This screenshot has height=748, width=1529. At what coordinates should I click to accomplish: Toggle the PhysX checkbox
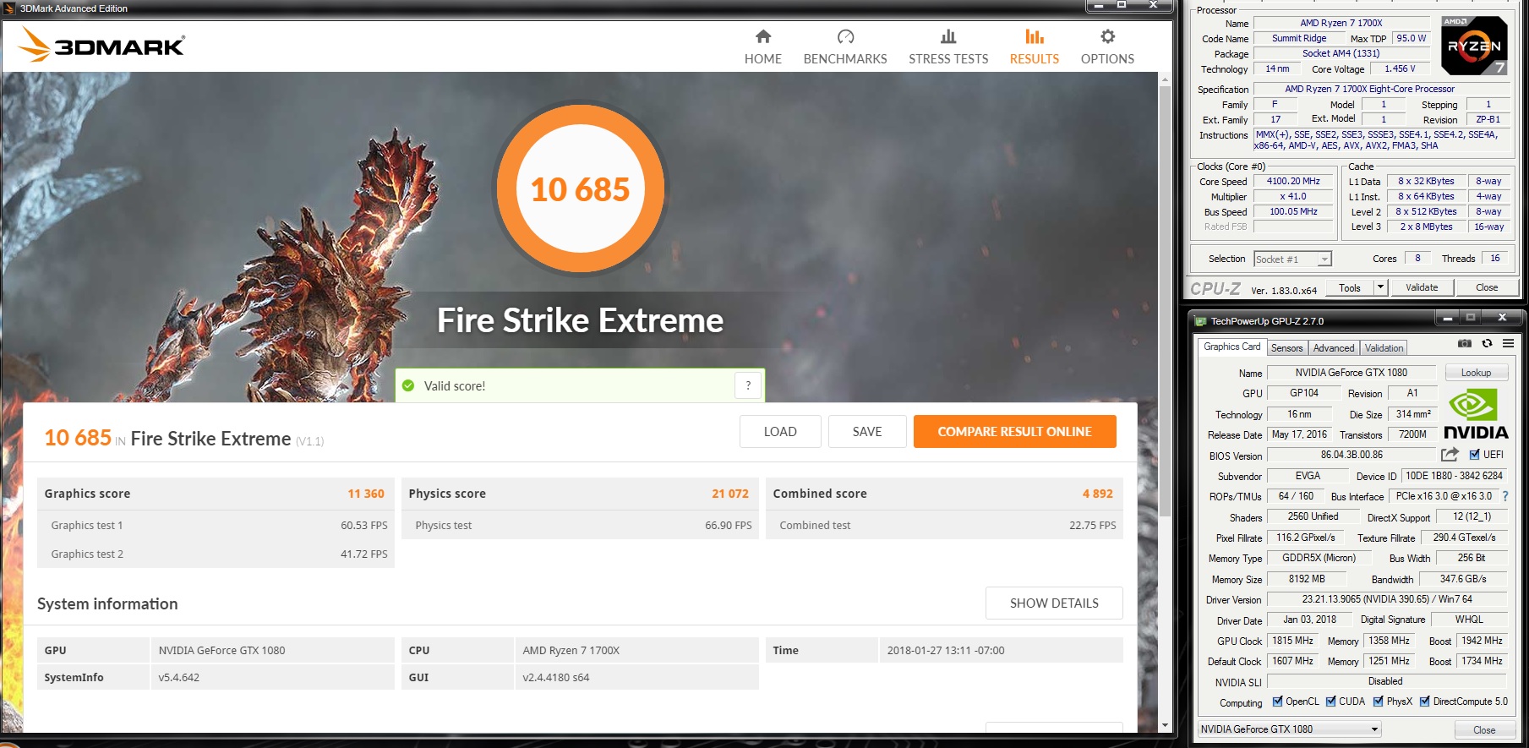click(1379, 701)
